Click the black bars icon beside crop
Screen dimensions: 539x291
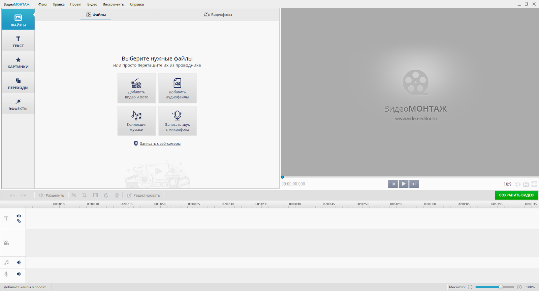(95, 195)
